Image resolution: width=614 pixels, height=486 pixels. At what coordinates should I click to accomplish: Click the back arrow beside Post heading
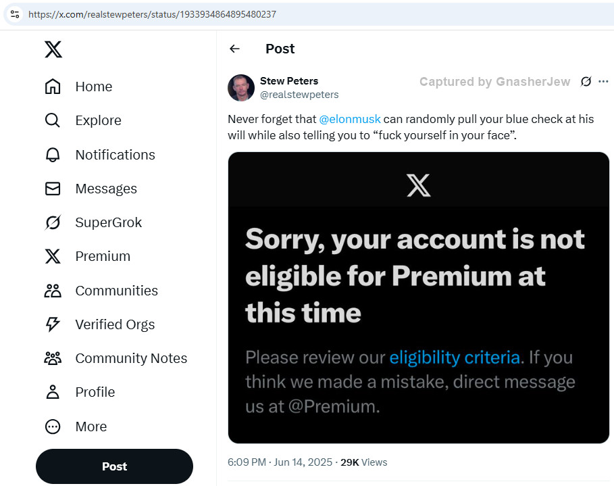tap(234, 49)
